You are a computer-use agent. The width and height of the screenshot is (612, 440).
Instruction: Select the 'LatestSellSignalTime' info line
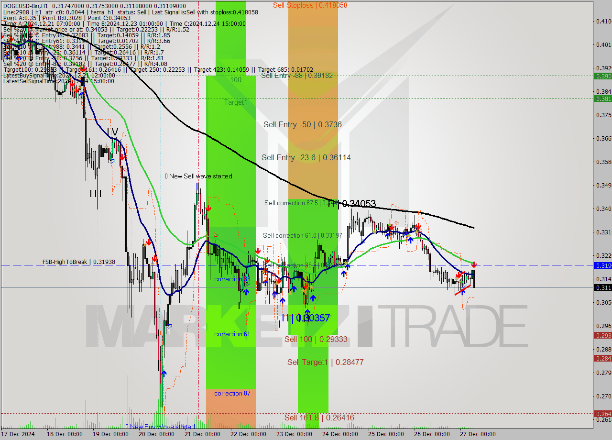coord(58,81)
